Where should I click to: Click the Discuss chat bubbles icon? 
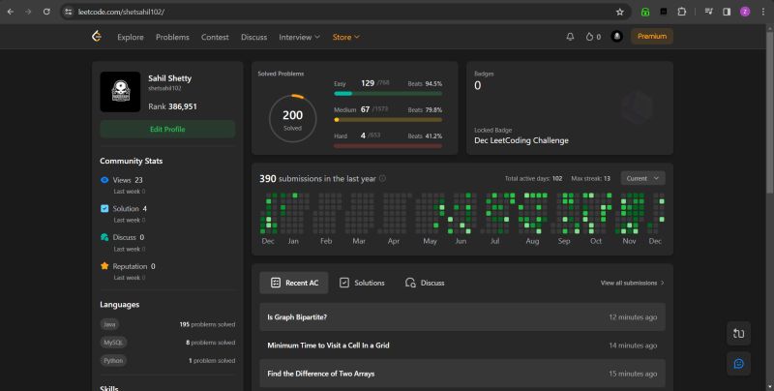point(104,237)
